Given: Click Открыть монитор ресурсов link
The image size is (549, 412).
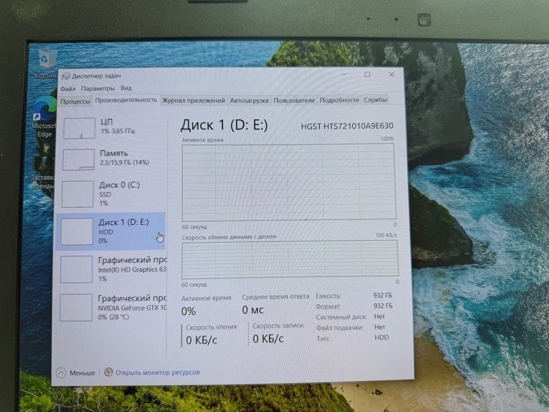Looking at the screenshot, I should [x=158, y=372].
